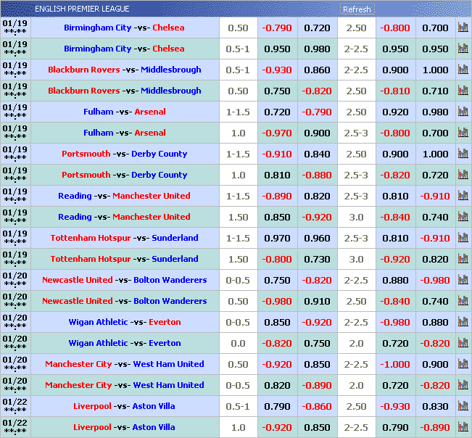Screen dimensions: 472x438
Task: Select the -0.790 odds in first Birmingham City row
Action: click(x=276, y=28)
